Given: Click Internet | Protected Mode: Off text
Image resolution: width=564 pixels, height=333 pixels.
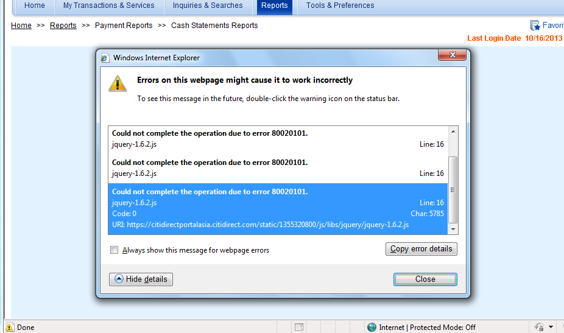Looking at the screenshot, I should point(428,328).
